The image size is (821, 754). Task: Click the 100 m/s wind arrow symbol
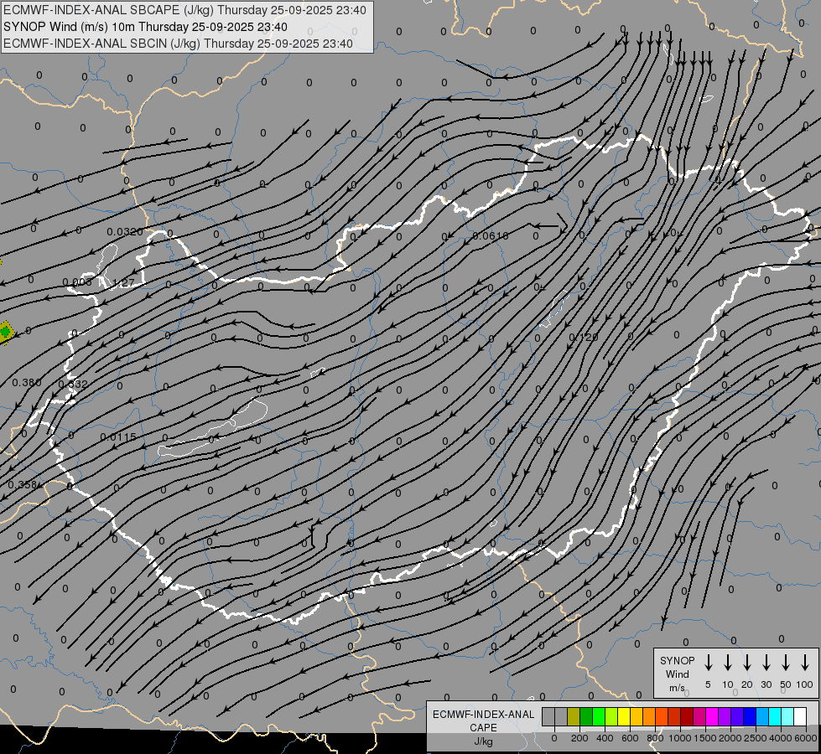[805, 663]
